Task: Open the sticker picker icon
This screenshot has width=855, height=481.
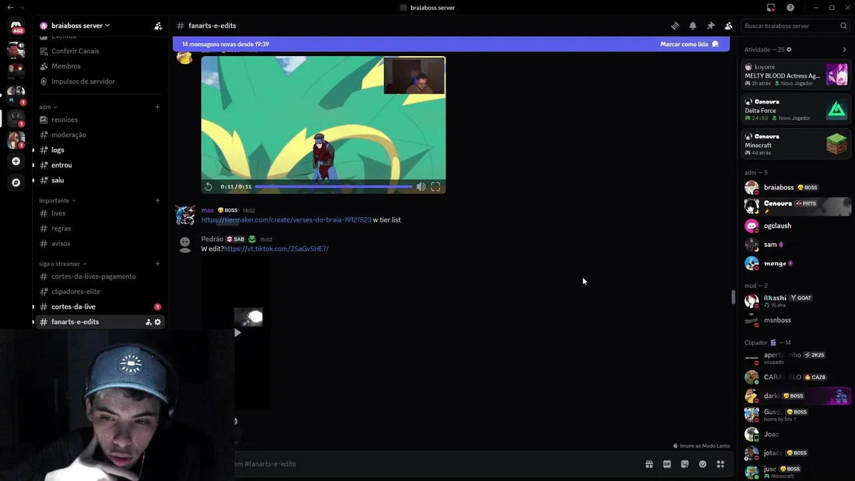Action: [x=685, y=464]
